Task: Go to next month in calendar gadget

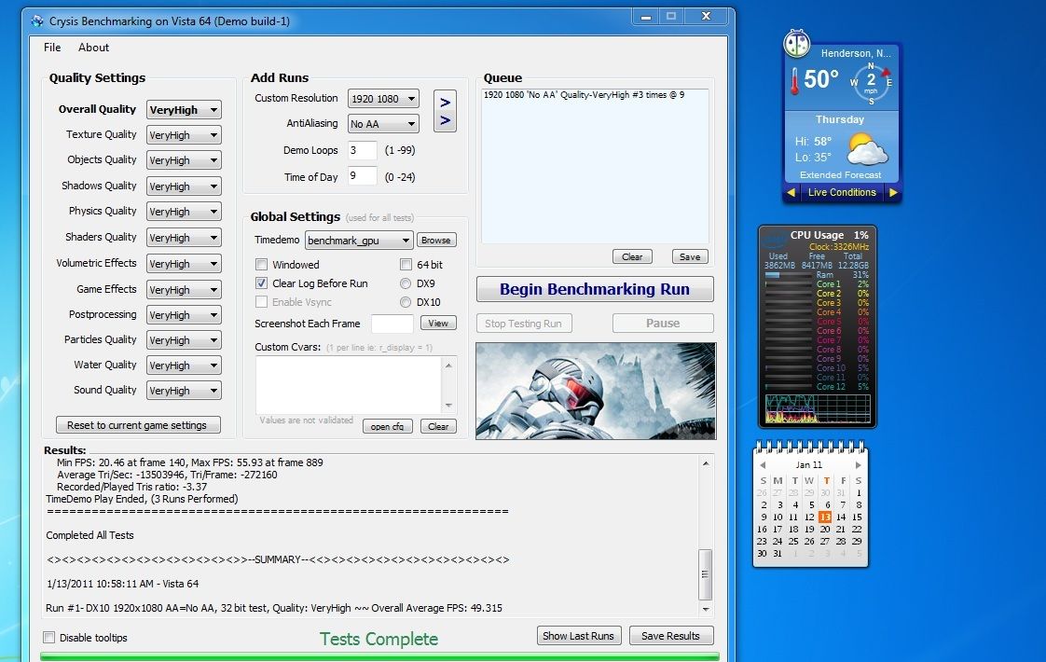Action: click(859, 465)
